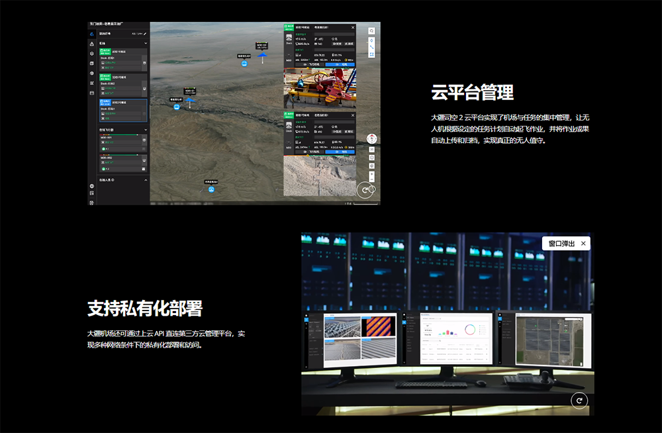Screen dimensions: 662x433
Task: Click the pencil edit icon in sidebar header
Action: (145, 33)
